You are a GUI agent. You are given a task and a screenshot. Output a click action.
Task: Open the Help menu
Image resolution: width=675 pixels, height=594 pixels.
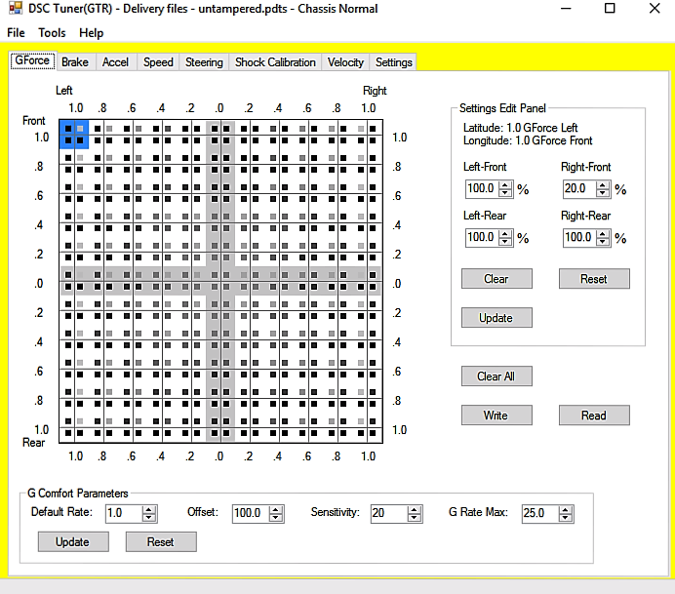(x=92, y=33)
